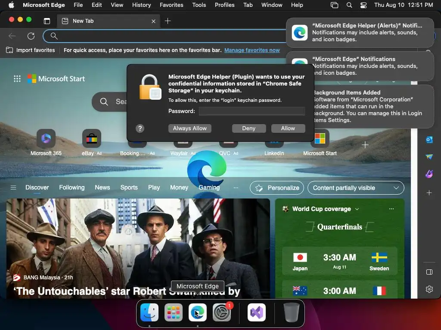Click the keychain help question mark
The height and width of the screenshot is (330, 441).
pos(140,128)
